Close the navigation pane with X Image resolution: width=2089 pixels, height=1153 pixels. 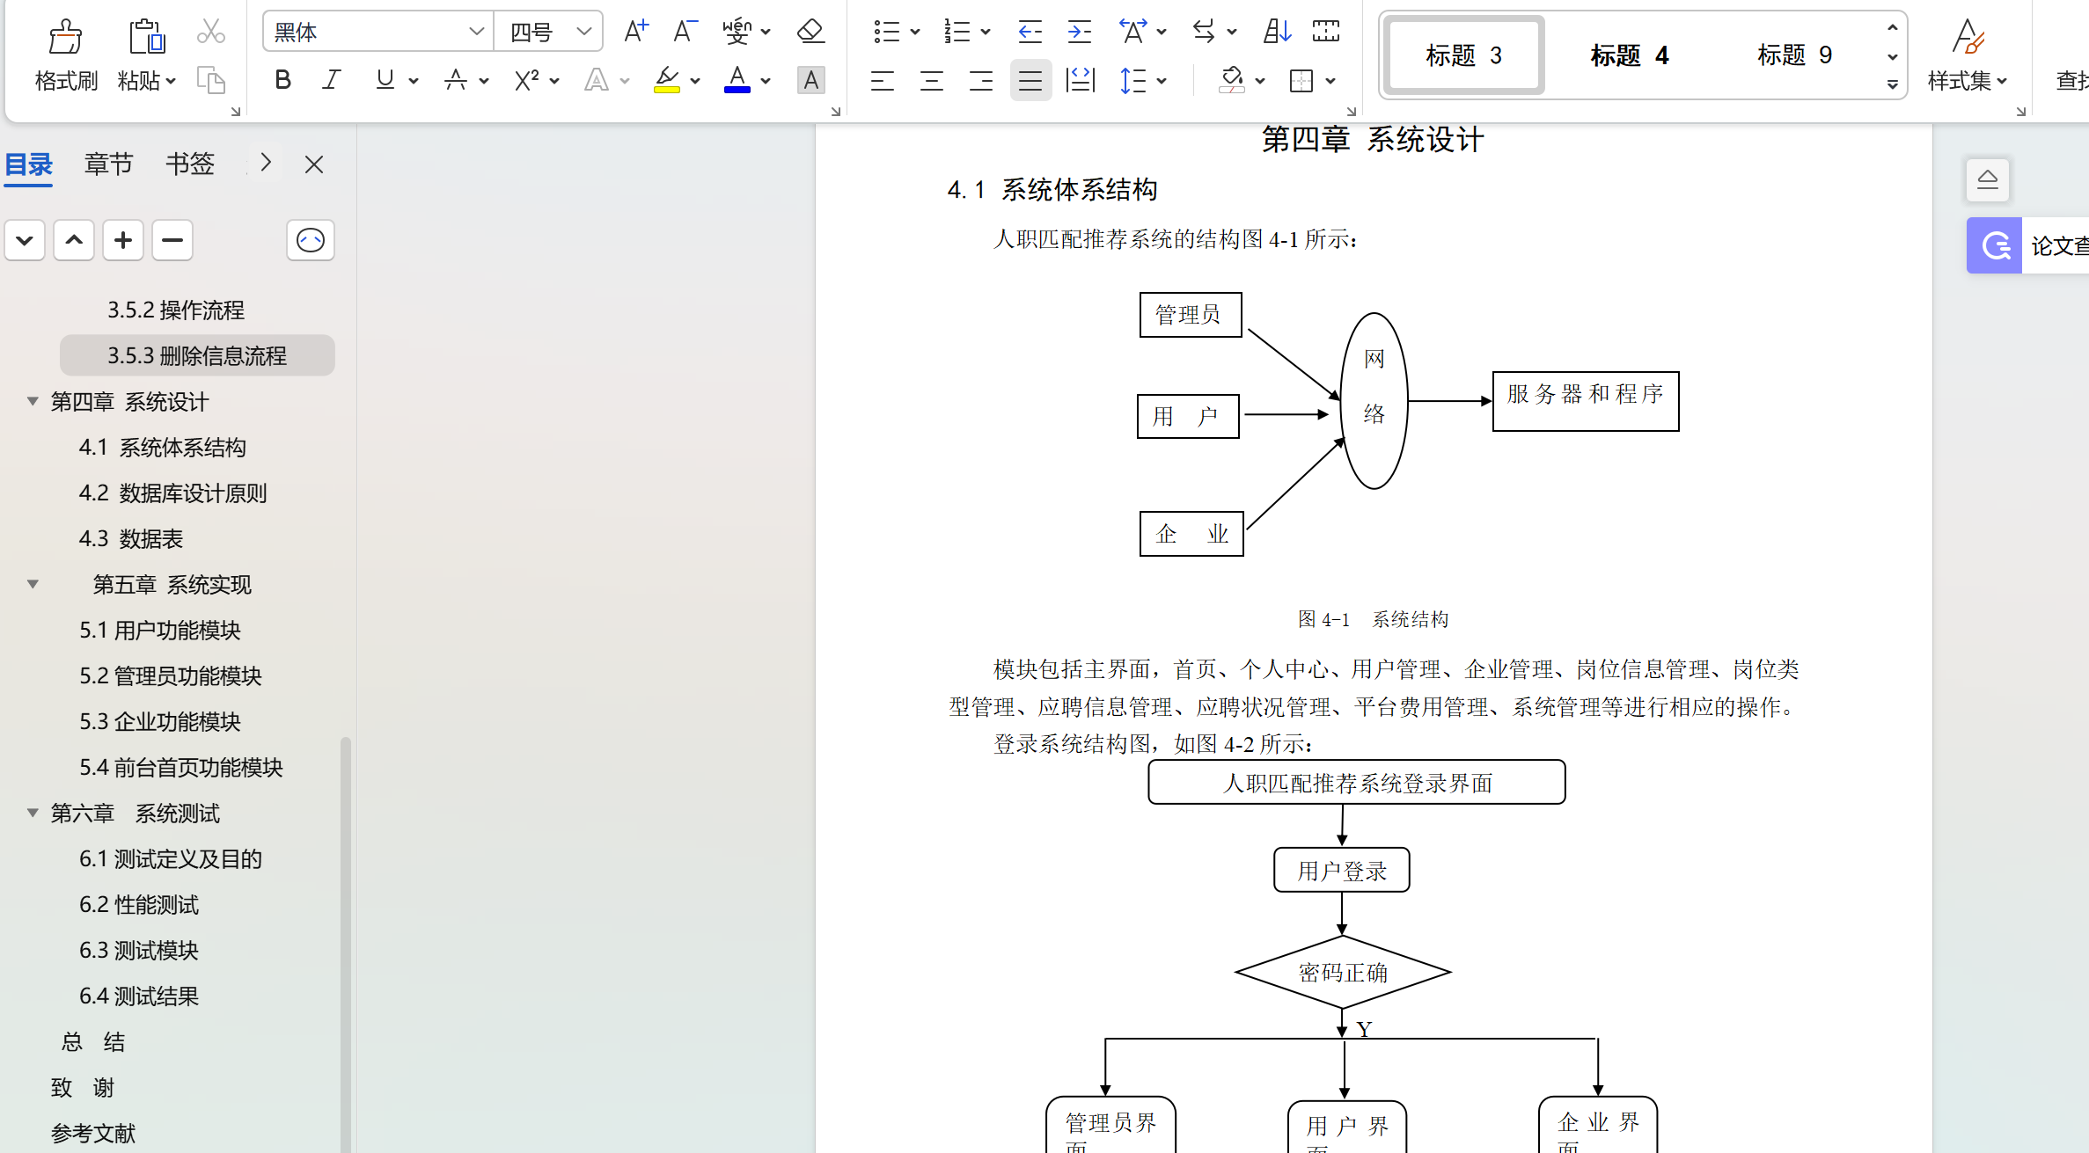click(x=314, y=164)
